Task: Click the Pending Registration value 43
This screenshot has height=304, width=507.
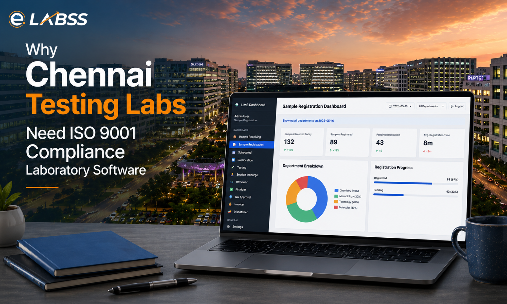Action: (x=380, y=143)
